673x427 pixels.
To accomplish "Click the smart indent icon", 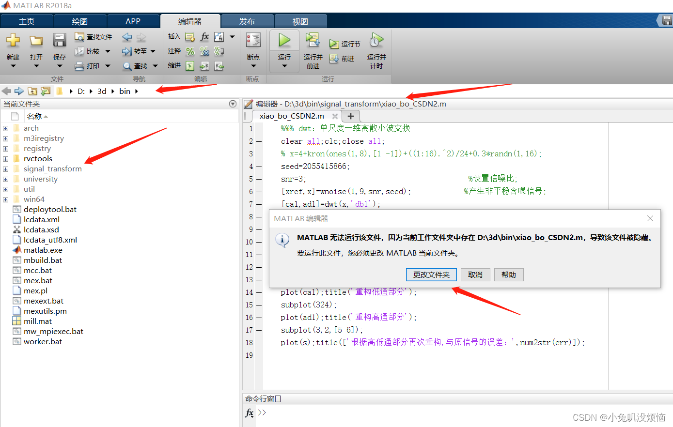I will [x=190, y=66].
